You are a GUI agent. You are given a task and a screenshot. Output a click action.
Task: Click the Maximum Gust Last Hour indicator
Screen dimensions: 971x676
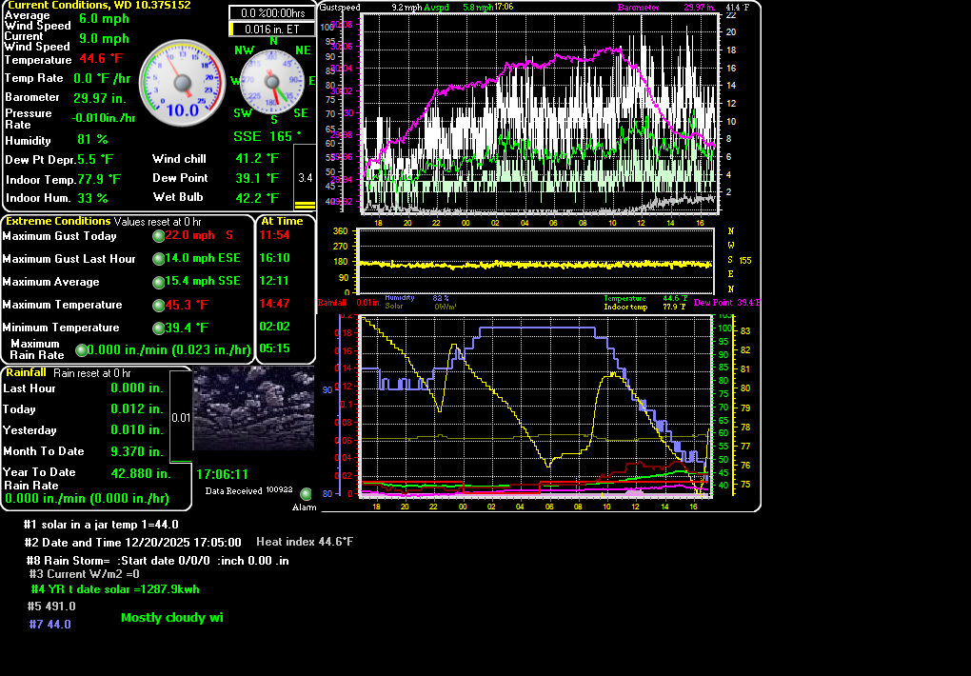158,259
